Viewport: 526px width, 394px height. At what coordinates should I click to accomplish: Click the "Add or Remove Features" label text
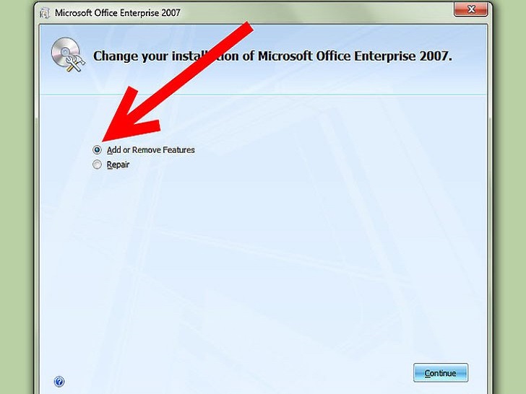(150, 150)
